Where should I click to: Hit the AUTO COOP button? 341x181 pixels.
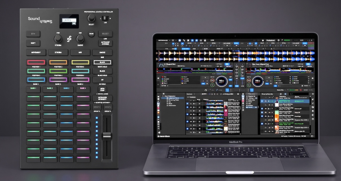[x=102, y=89]
